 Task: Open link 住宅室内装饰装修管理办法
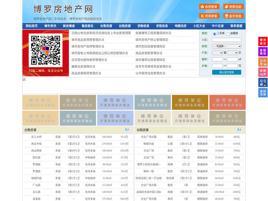click(x=89, y=60)
